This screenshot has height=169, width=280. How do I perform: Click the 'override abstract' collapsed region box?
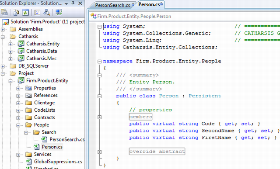[x=157, y=152]
